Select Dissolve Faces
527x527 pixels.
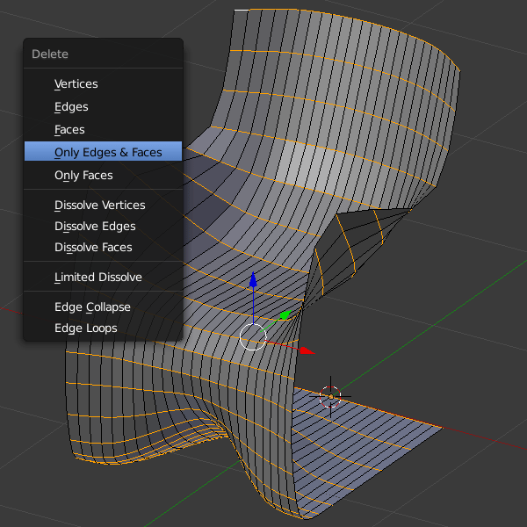pyautogui.click(x=93, y=248)
